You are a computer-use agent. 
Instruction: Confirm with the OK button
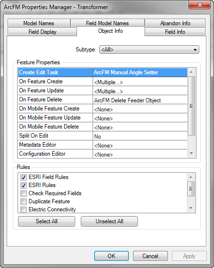[111, 256]
